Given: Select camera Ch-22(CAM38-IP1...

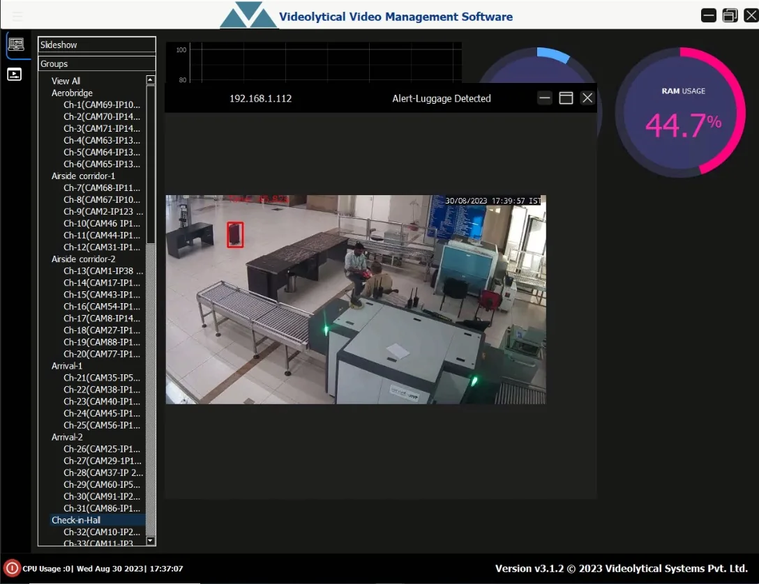Looking at the screenshot, I should [x=102, y=390].
